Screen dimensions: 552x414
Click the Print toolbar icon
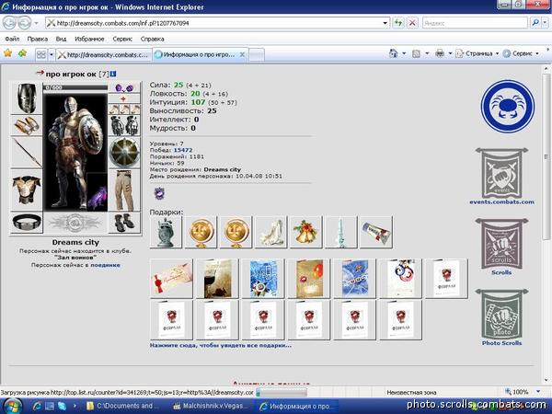tap(440, 53)
